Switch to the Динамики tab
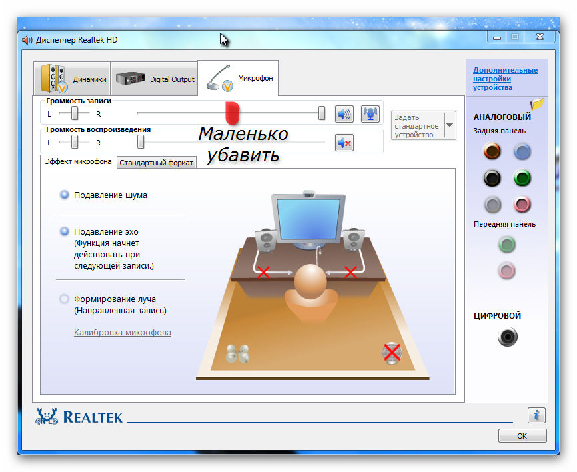This screenshot has width=577, height=472. (72, 79)
